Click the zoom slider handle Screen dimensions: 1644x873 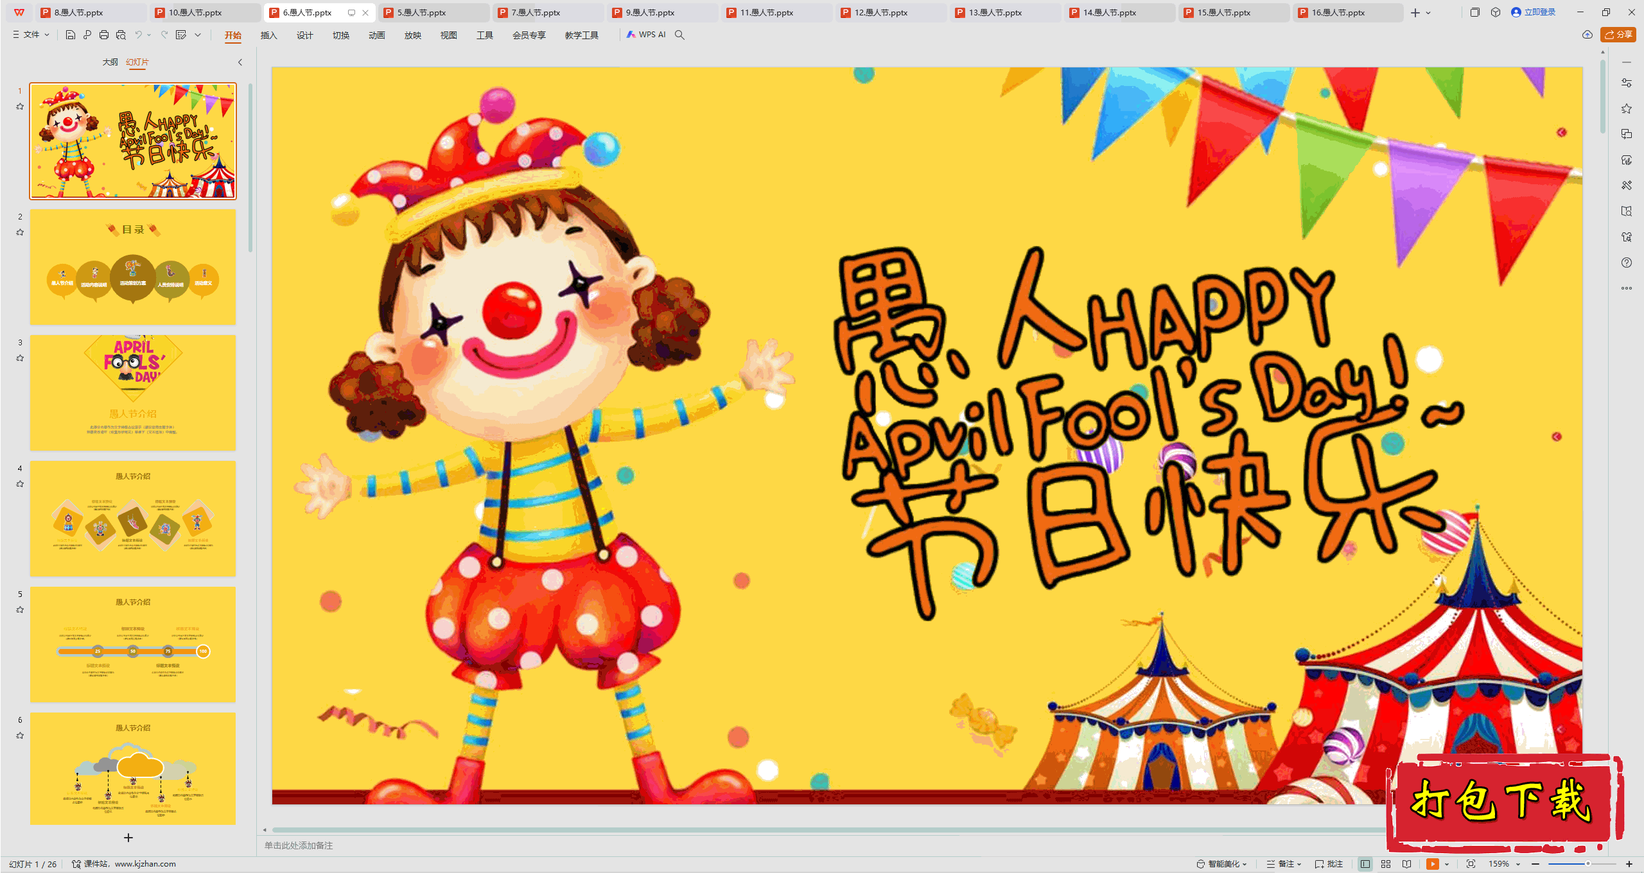1587,864
